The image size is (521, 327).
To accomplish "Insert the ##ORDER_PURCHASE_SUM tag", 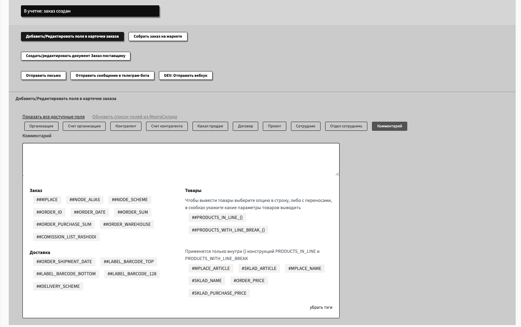I will (64, 224).
